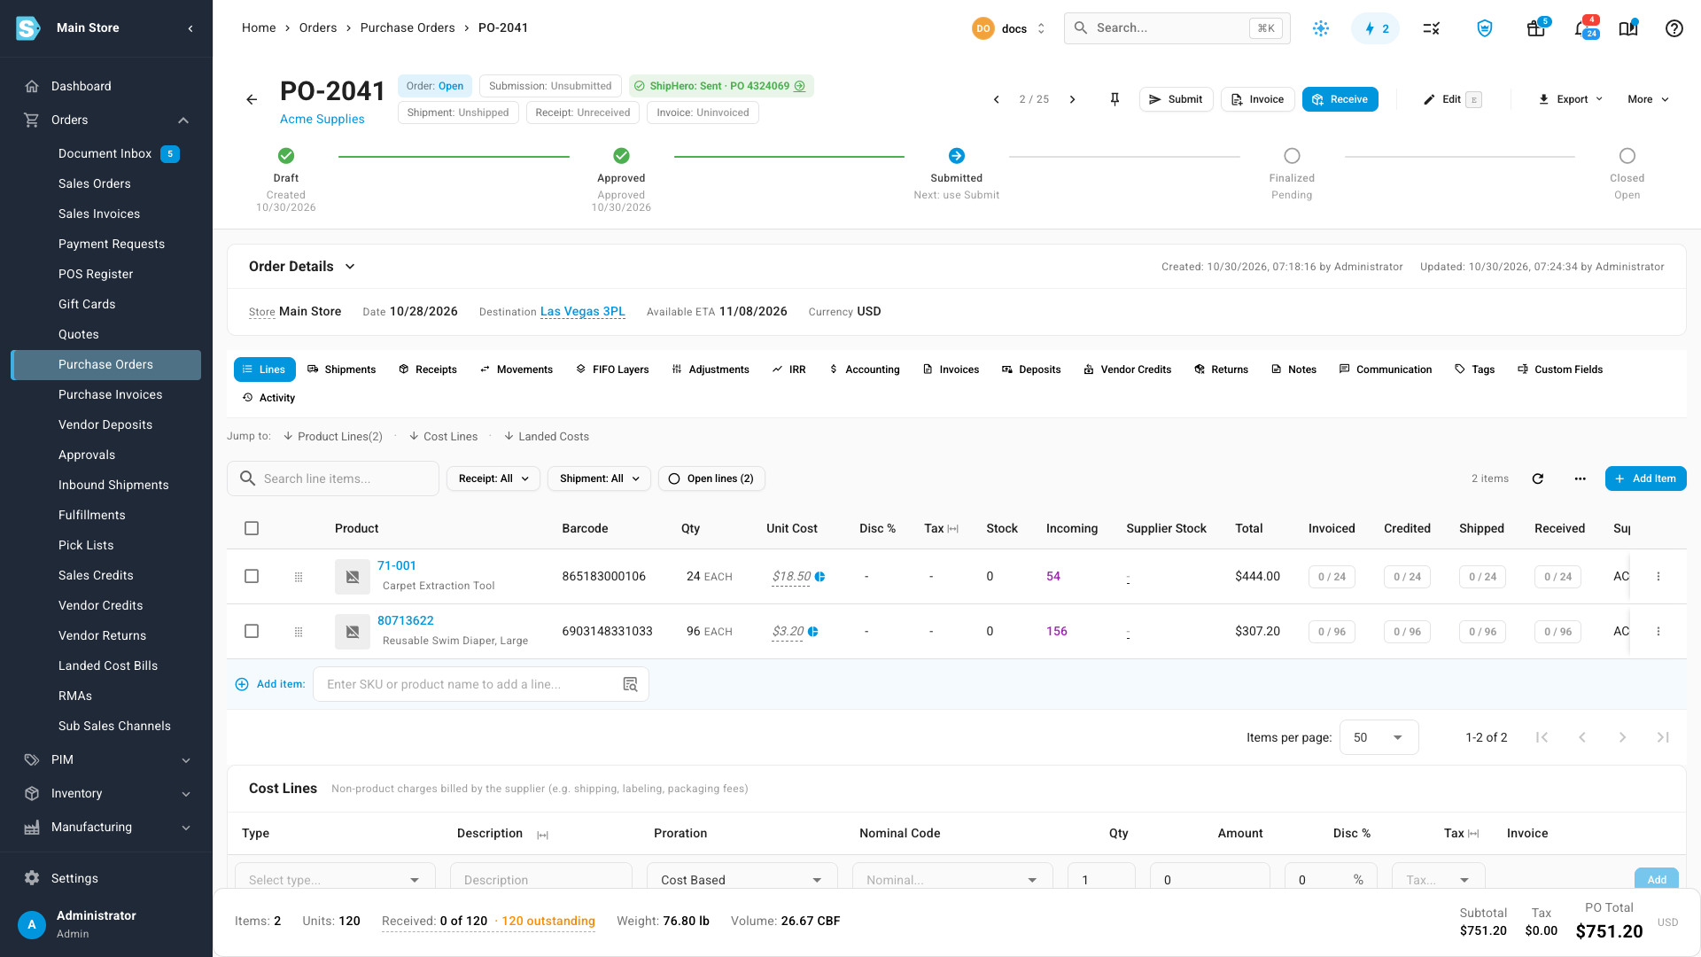Open the Acme Supplies vendor link

pyautogui.click(x=322, y=119)
